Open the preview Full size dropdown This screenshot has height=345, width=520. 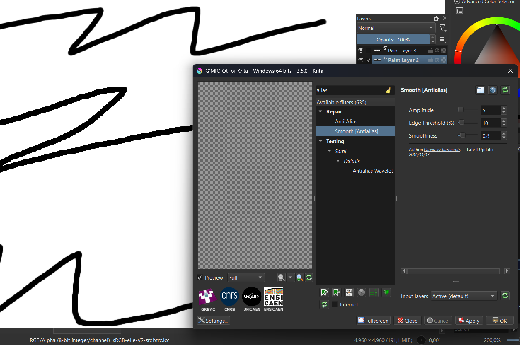246,278
